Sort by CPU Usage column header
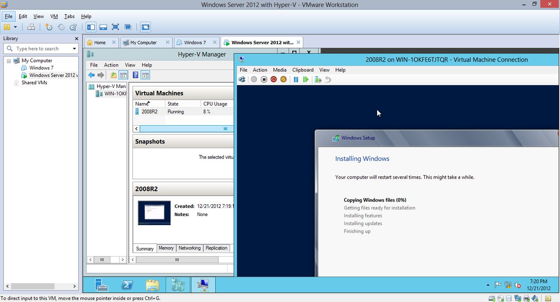Screen dimensions: 560x302 point(217,104)
